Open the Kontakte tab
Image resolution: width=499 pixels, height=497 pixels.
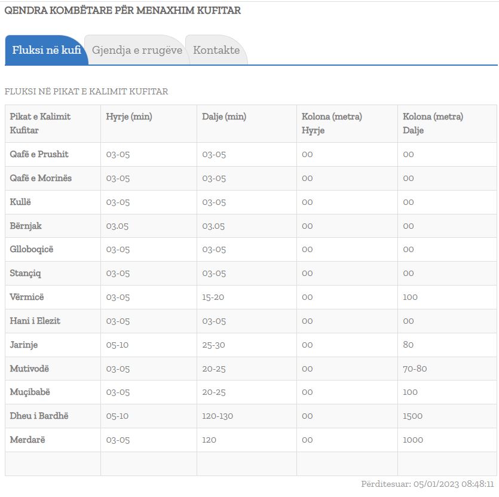(x=216, y=50)
